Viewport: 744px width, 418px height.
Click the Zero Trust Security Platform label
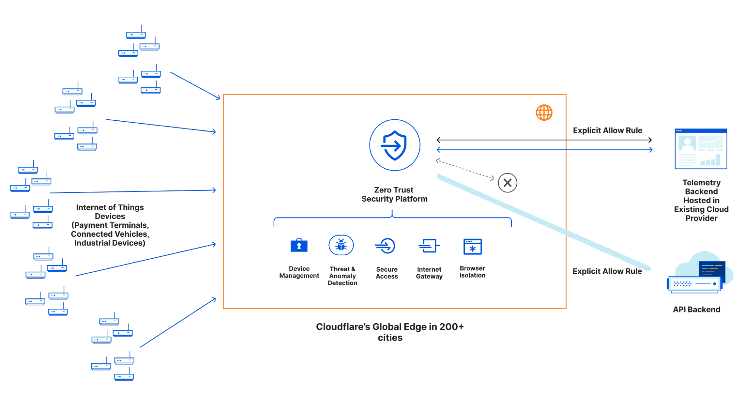[394, 194]
